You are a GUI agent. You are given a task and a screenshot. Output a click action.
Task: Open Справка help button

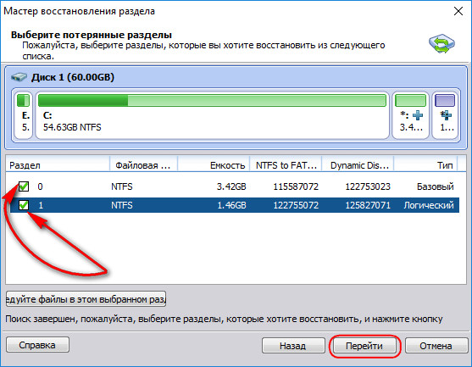[37, 345]
